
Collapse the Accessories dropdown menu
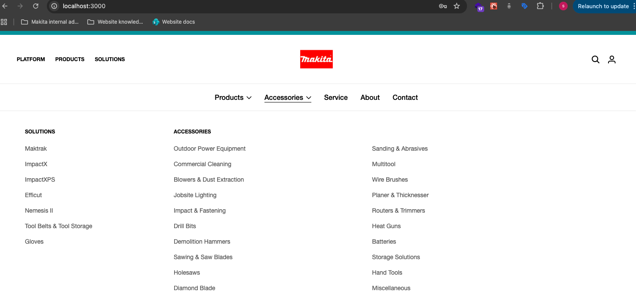pos(288,97)
